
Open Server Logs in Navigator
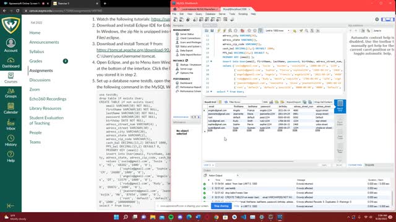pos(186,68)
